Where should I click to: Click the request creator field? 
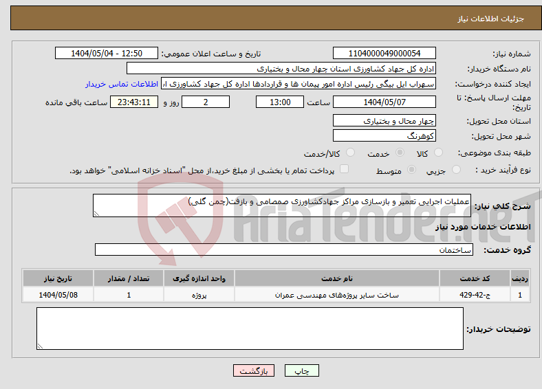299,84
